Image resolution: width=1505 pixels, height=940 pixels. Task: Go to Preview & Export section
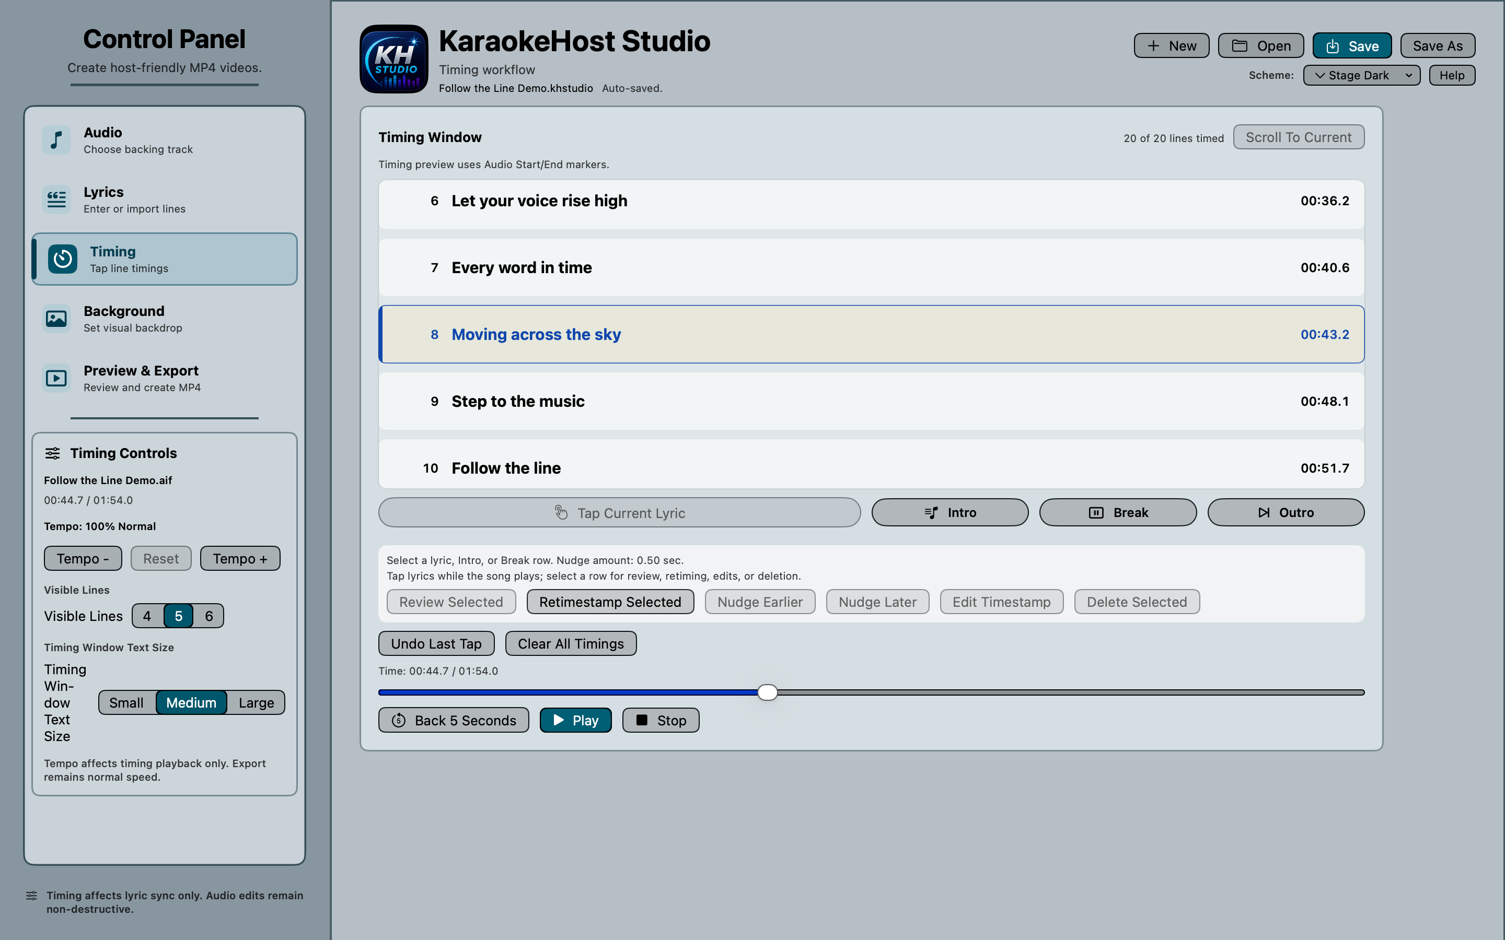165,378
